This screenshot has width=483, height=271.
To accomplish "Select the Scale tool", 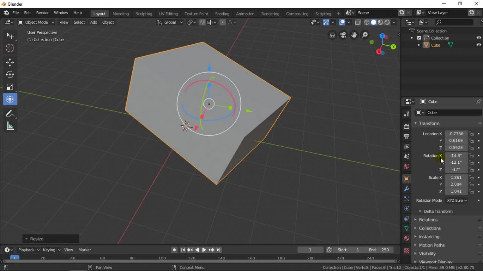I will (x=10, y=87).
